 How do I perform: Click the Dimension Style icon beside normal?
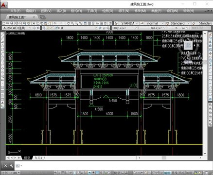coord(142,23)
